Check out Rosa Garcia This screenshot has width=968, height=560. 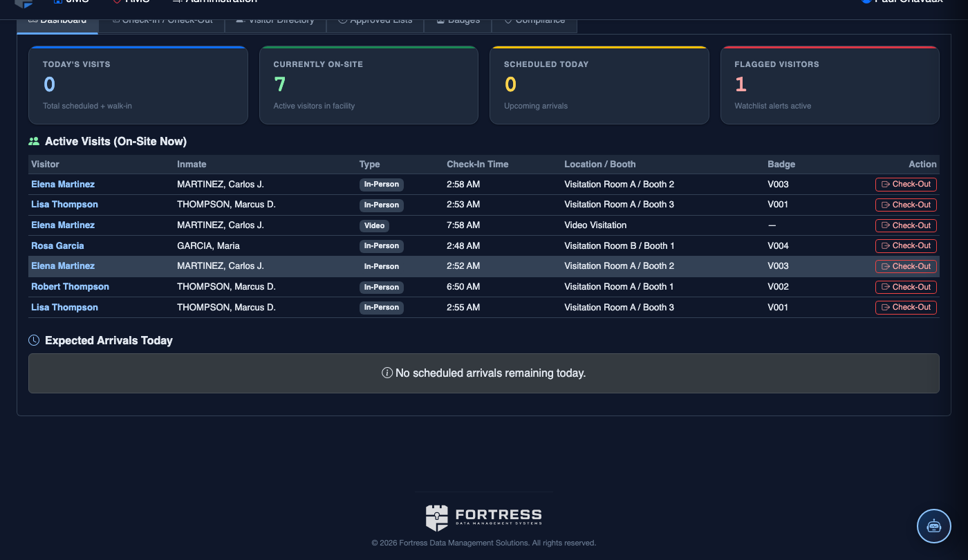[906, 245]
